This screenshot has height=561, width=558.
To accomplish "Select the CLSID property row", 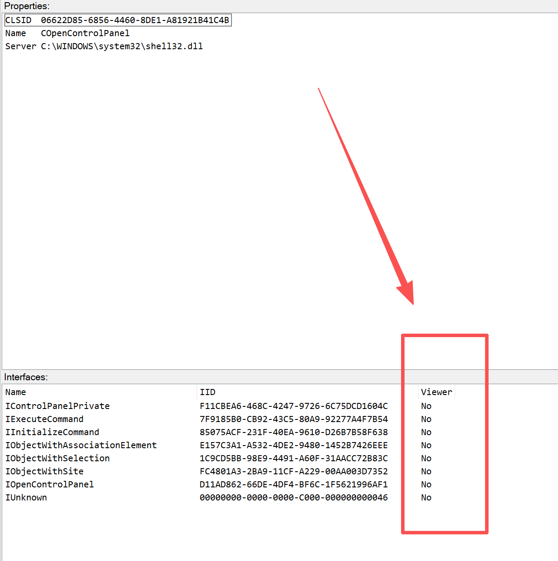I will coord(117,20).
